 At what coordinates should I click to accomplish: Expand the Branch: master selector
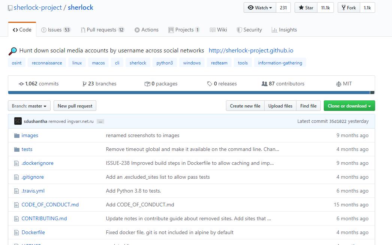29,106
